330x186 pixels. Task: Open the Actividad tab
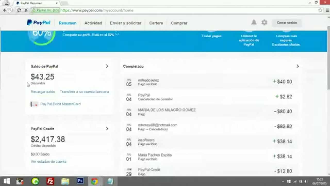click(x=93, y=23)
